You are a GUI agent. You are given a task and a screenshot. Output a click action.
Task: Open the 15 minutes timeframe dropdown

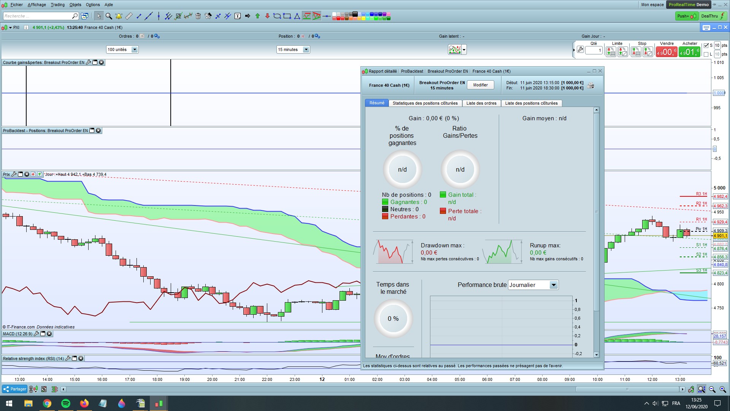tap(306, 49)
